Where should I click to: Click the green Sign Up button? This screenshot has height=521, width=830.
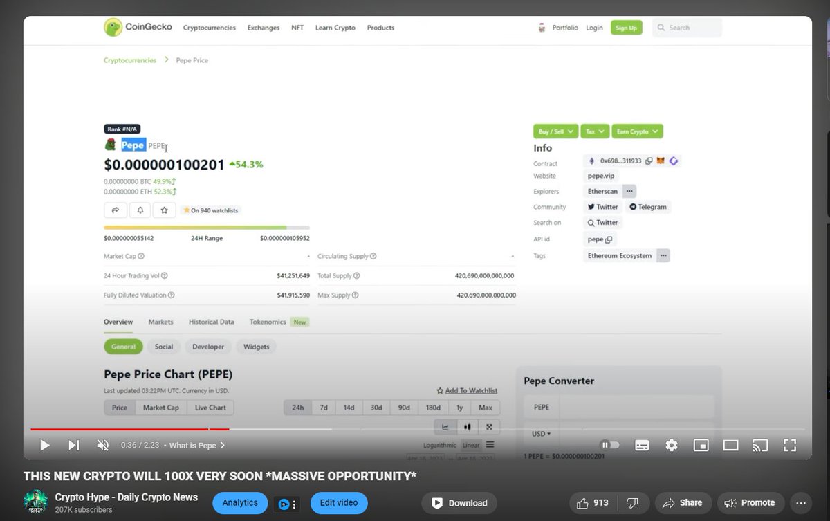(626, 28)
